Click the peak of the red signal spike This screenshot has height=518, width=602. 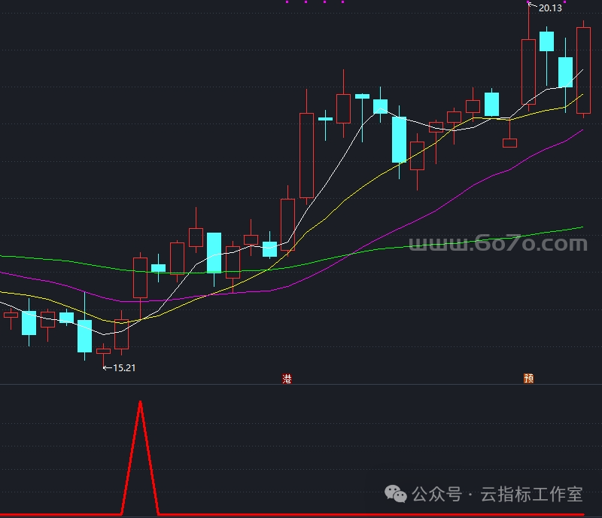(x=140, y=403)
